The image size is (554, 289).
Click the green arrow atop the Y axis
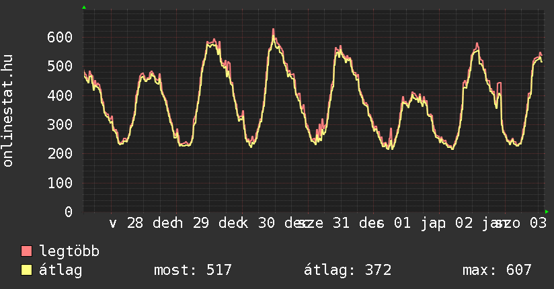tap(83, 7)
